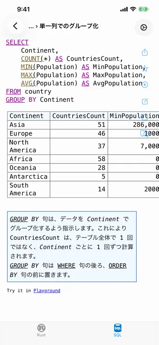The height and width of the screenshot is (345, 159).
Task: Select the Asia cell
Action: (x=29, y=125)
